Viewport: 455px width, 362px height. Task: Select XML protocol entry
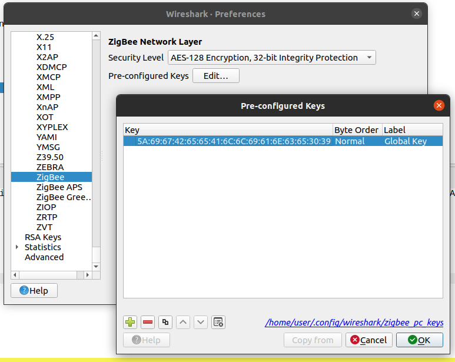coord(45,87)
